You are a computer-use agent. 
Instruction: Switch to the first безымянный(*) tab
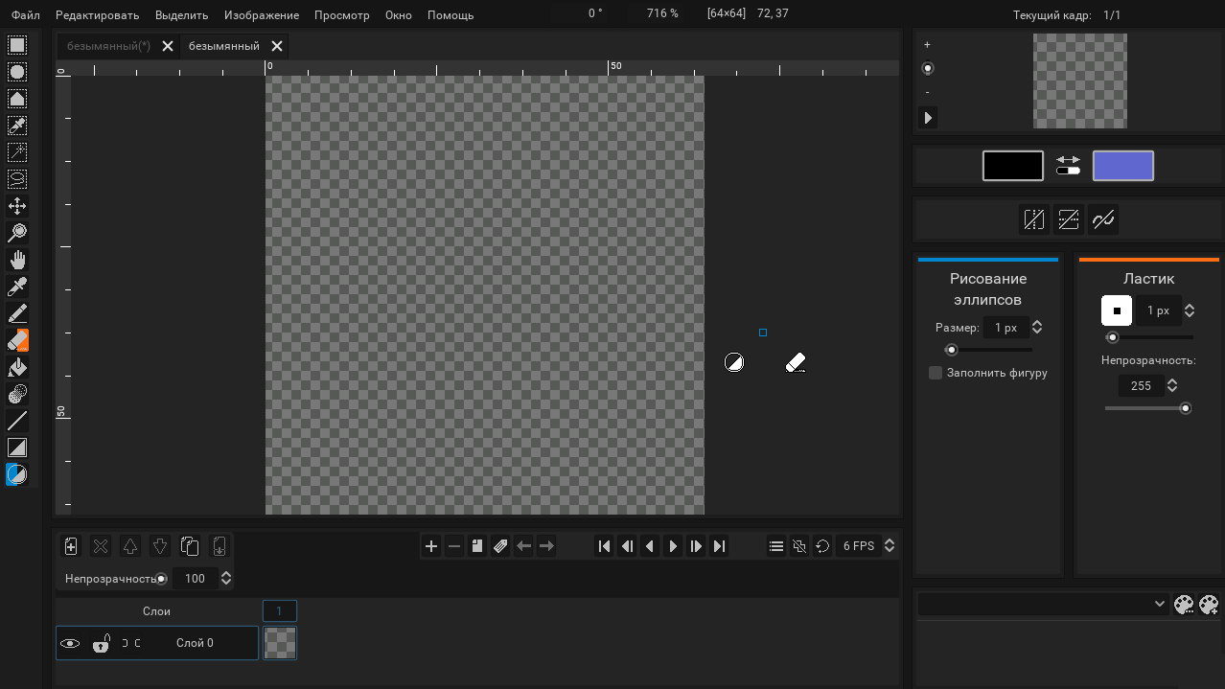click(x=108, y=46)
